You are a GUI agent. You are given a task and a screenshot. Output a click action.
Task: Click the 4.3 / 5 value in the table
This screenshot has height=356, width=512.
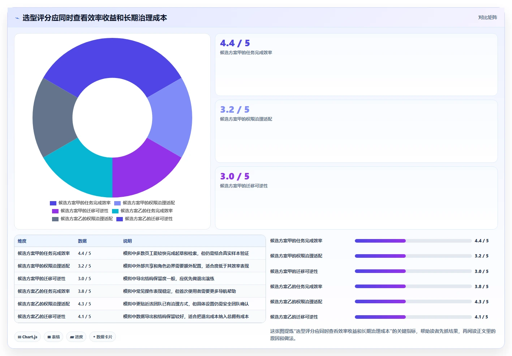tap(85, 304)
